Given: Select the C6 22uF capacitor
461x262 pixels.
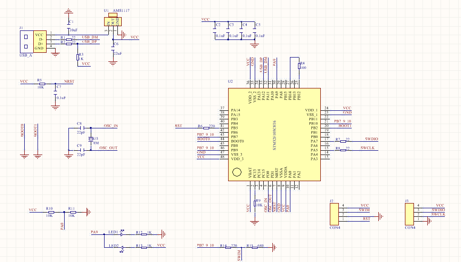Looking at the screenshot, I should 113,49.
